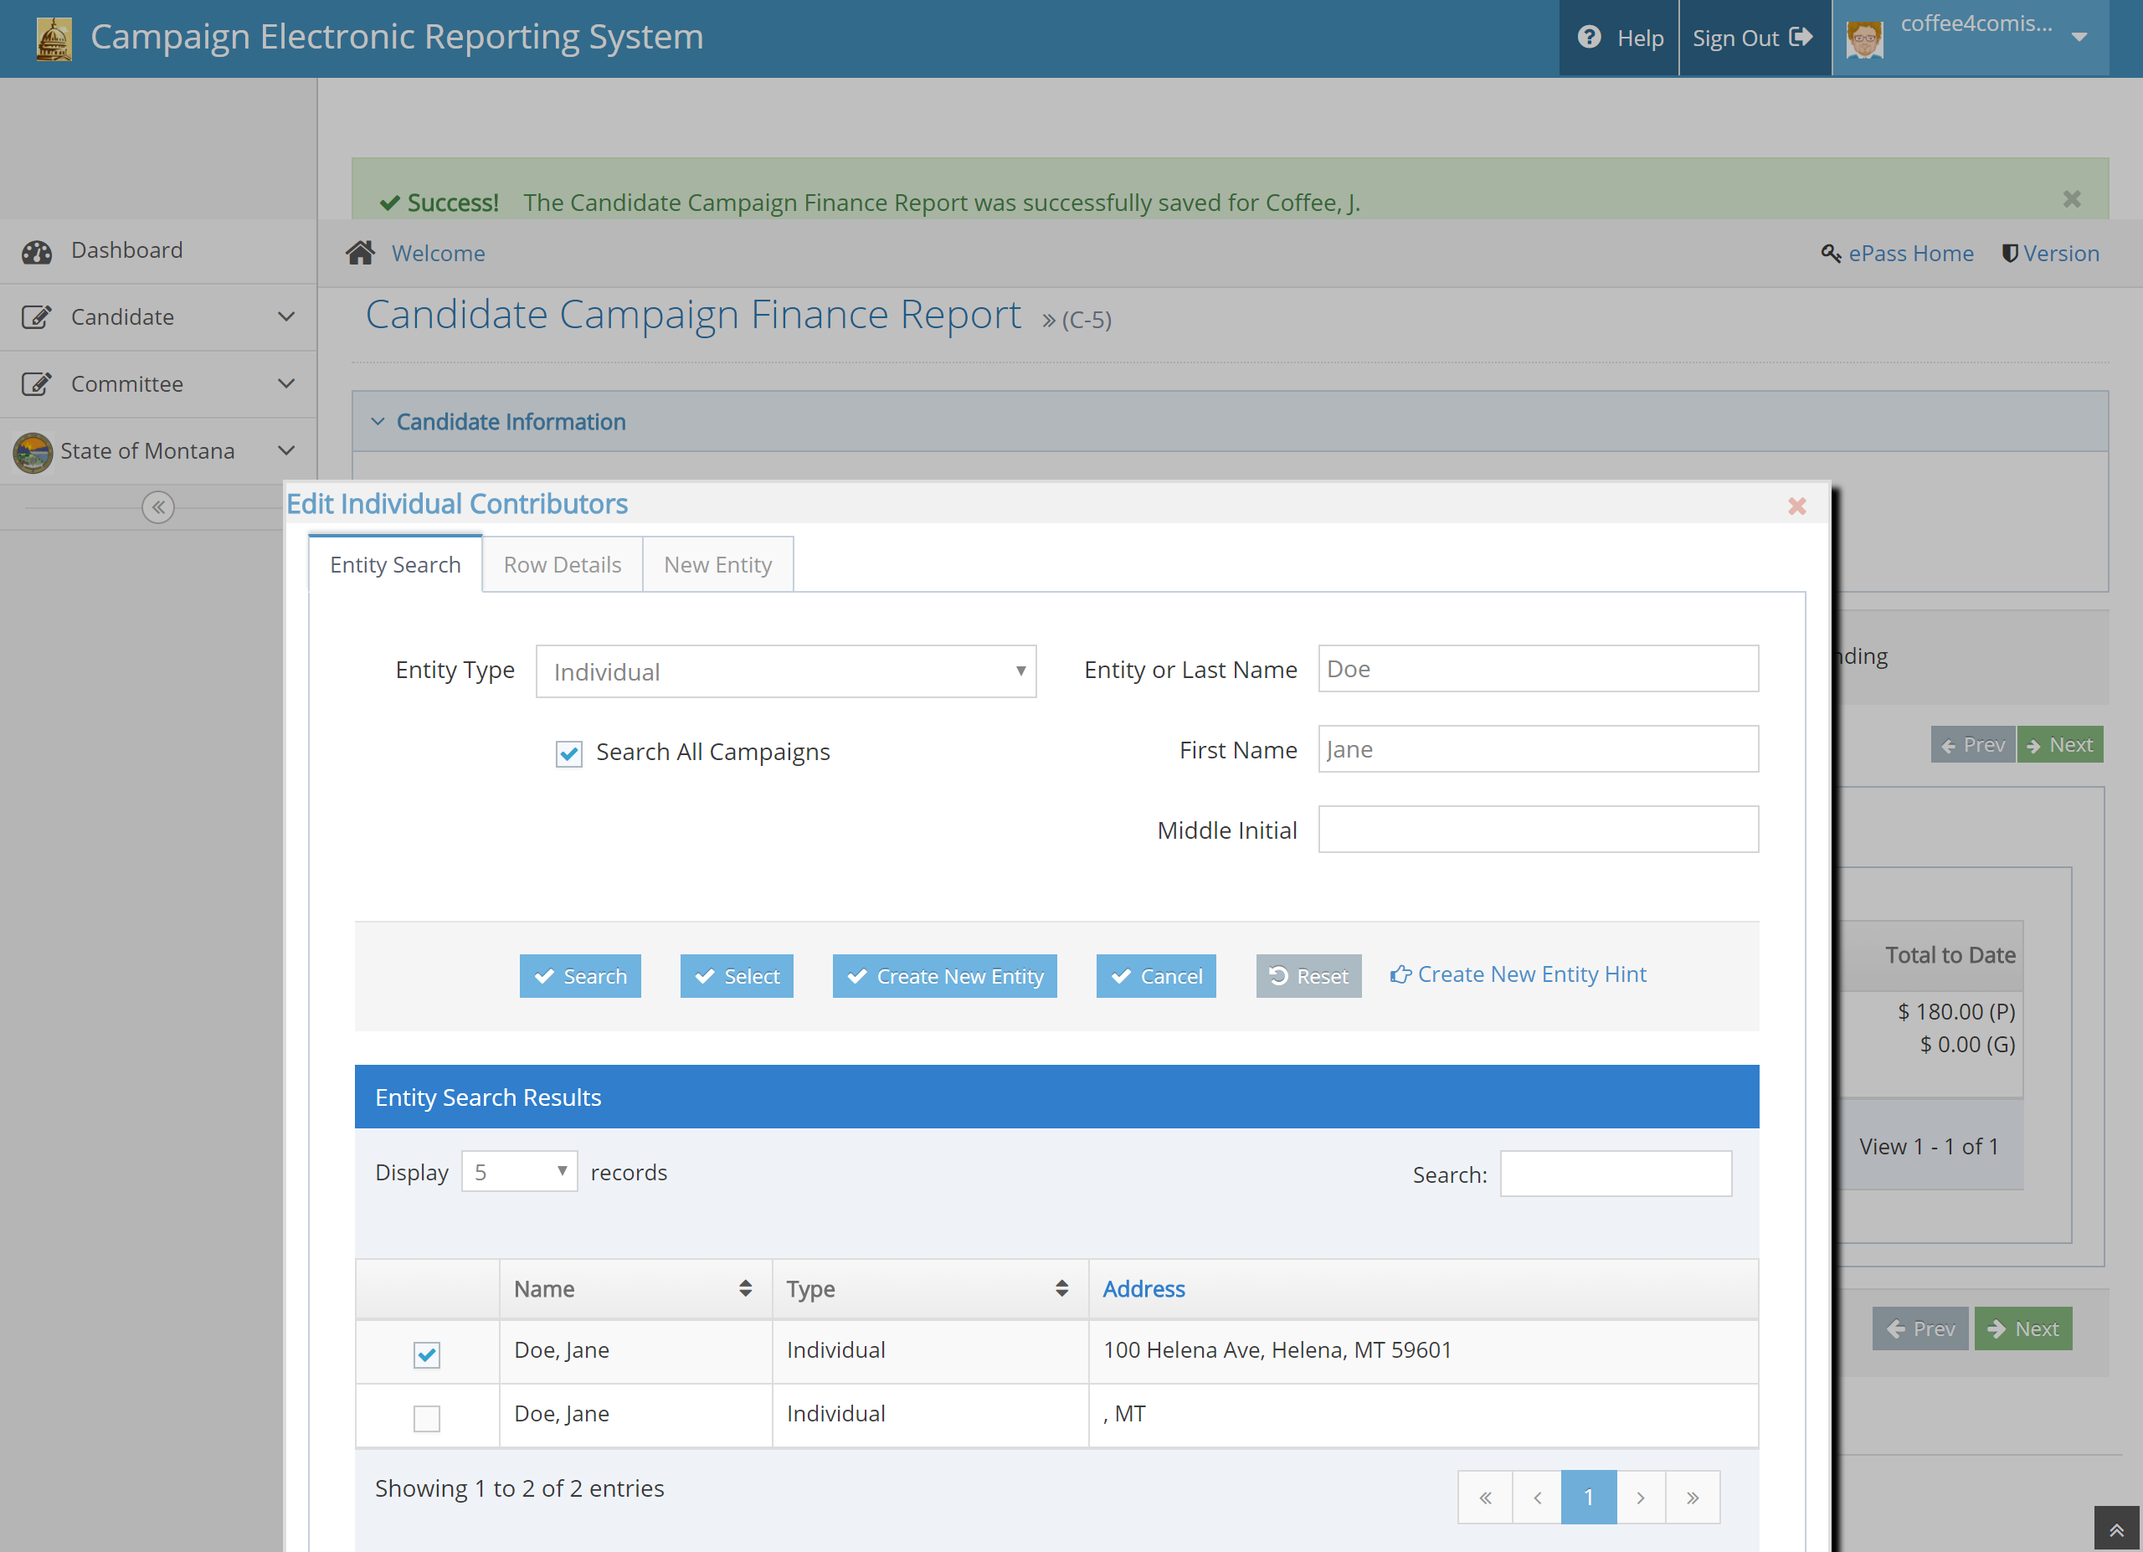Click the State of Montana seal icon
The image size is (2143, 1552).
(33, 453)
